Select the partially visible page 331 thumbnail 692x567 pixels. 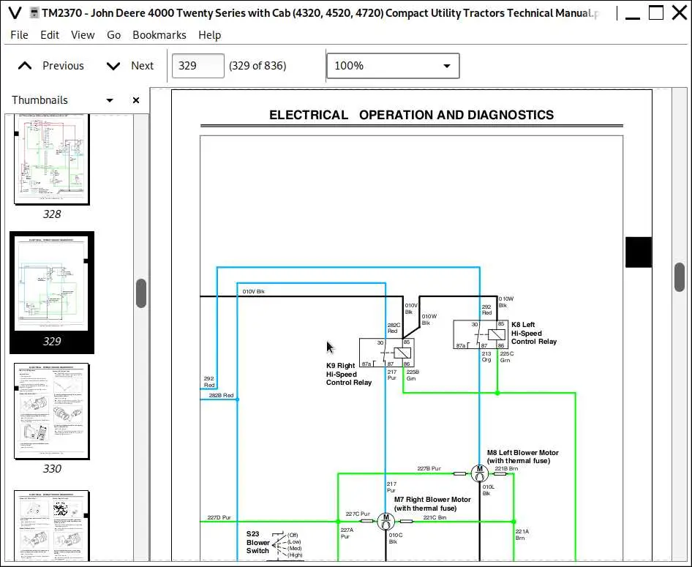[52, 525]
